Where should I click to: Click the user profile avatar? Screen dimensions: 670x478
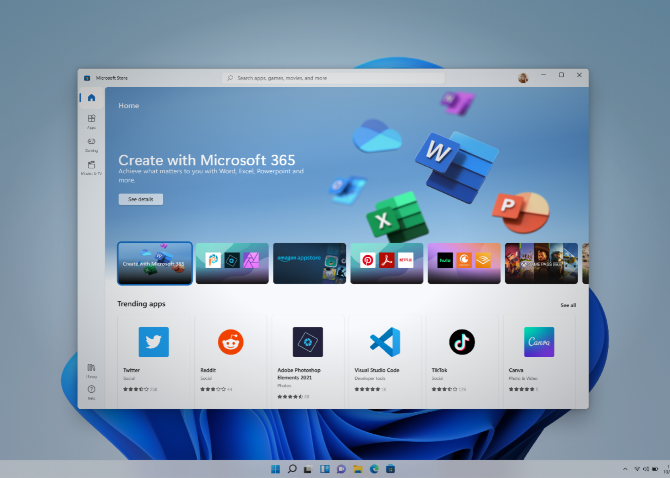coord(523,78)
